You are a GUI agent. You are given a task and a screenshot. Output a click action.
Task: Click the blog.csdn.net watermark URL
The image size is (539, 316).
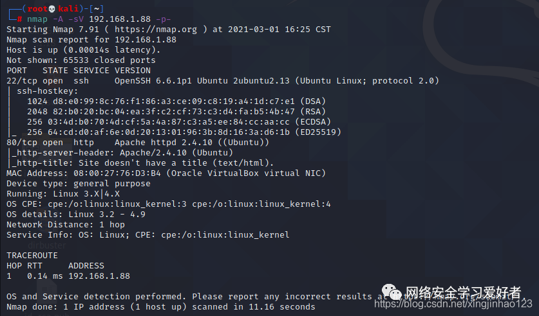(453, 303)
